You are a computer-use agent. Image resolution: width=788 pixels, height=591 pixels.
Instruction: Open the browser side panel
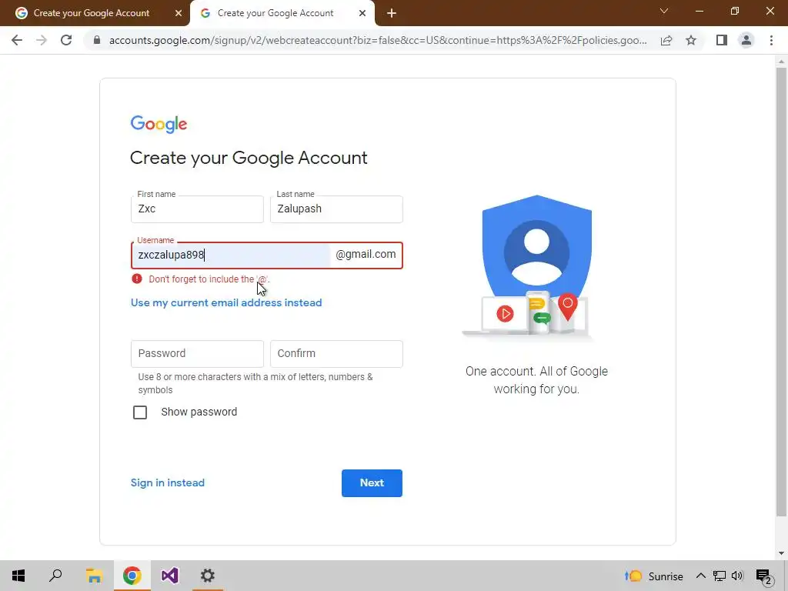722,40
